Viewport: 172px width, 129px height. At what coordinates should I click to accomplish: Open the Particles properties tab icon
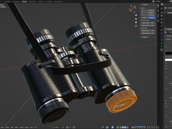[162, 37]
